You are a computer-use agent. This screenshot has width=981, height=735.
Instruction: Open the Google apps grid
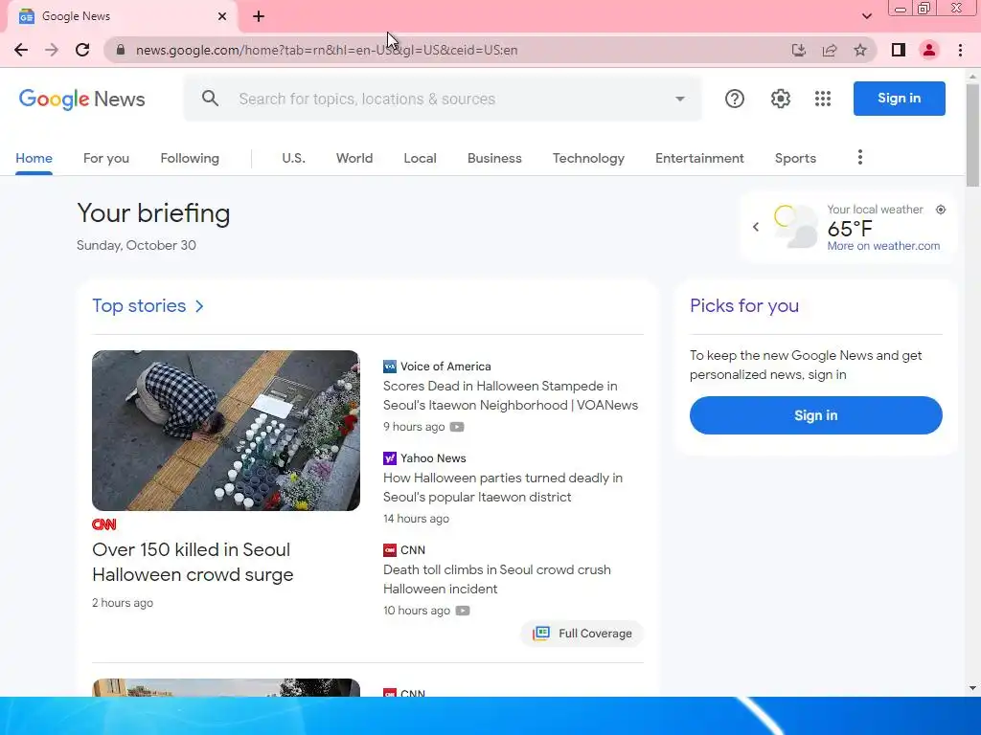[x=823, y=99]
